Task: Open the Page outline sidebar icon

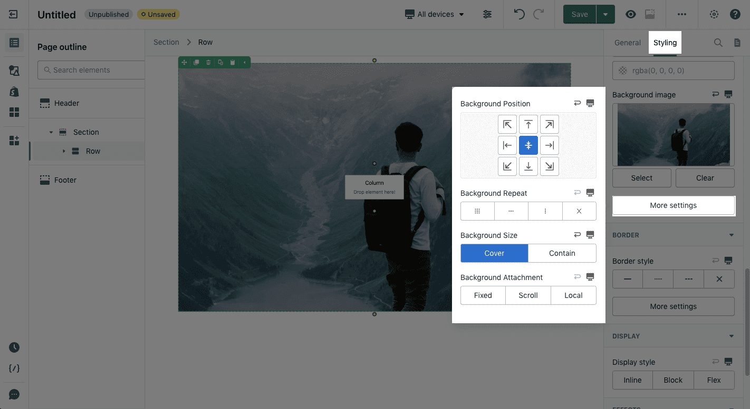Action: [14, 43]
